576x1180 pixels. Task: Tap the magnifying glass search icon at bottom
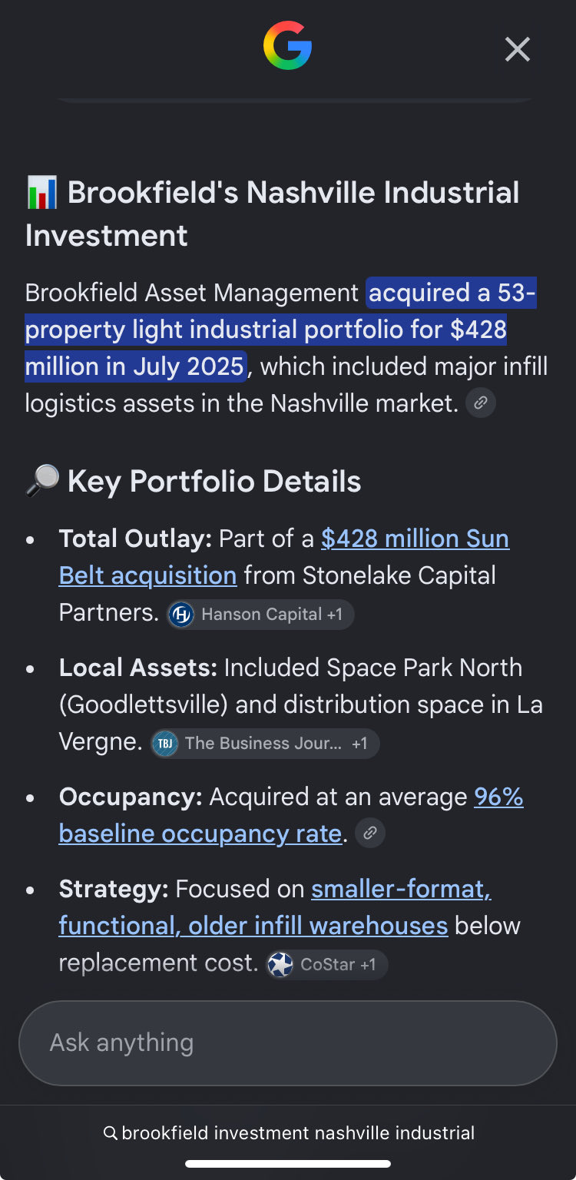pyautogui.click(x=110, y=1133)
